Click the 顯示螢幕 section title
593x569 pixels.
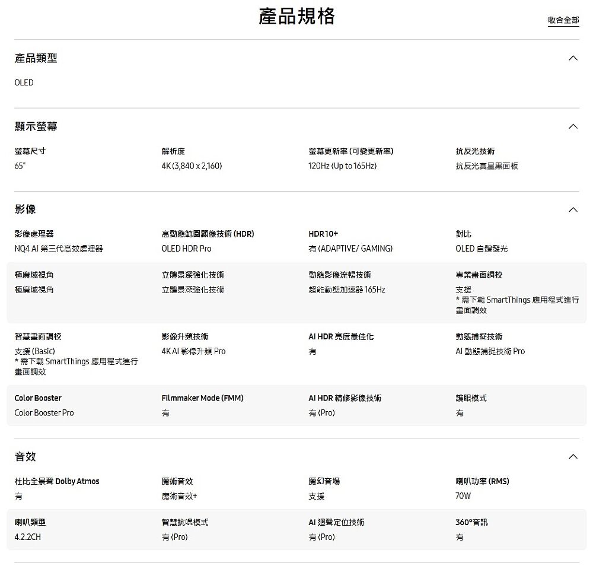36,126
